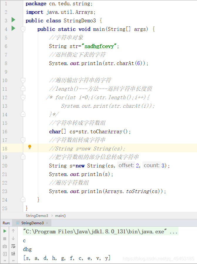197x264 pixels.
Task: Select the StringDemo3 tab in Run panel
Action: 32,223
